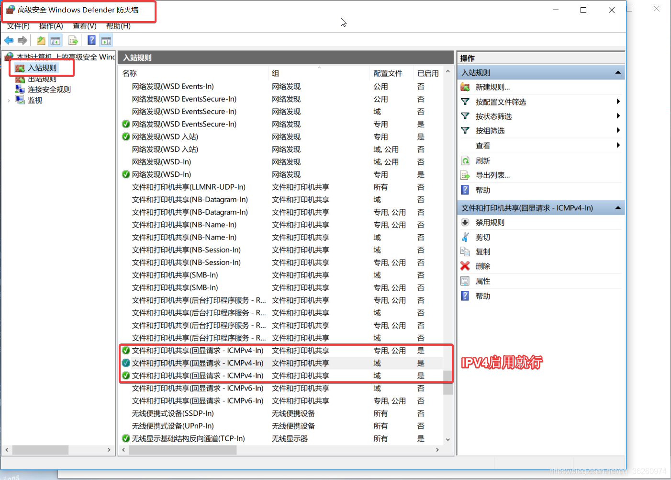
Task: Click green check on 无线显示基础结构反向通道 rule
Action: (x=126, y=438)
